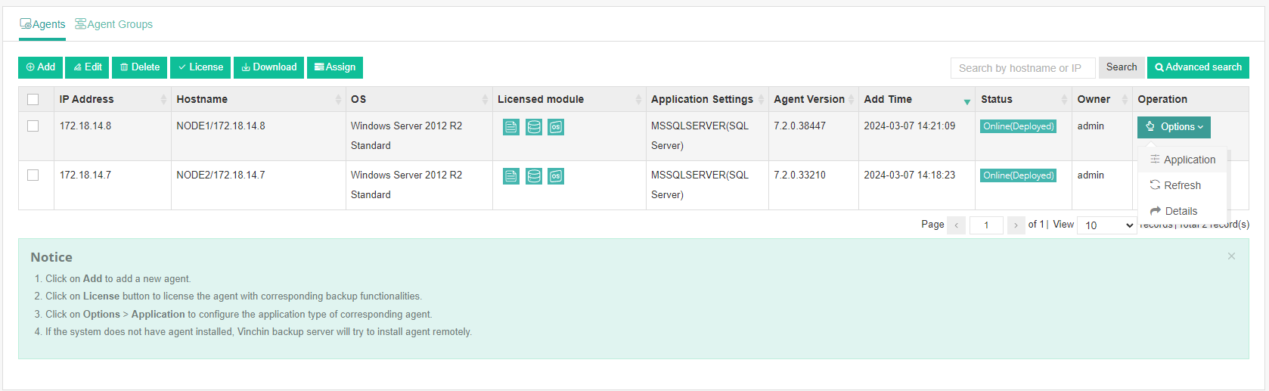Sort by Licensed module column arrows
This screenshot has height=391, width=1269.
pyautogui.click(x=638, y=100)
